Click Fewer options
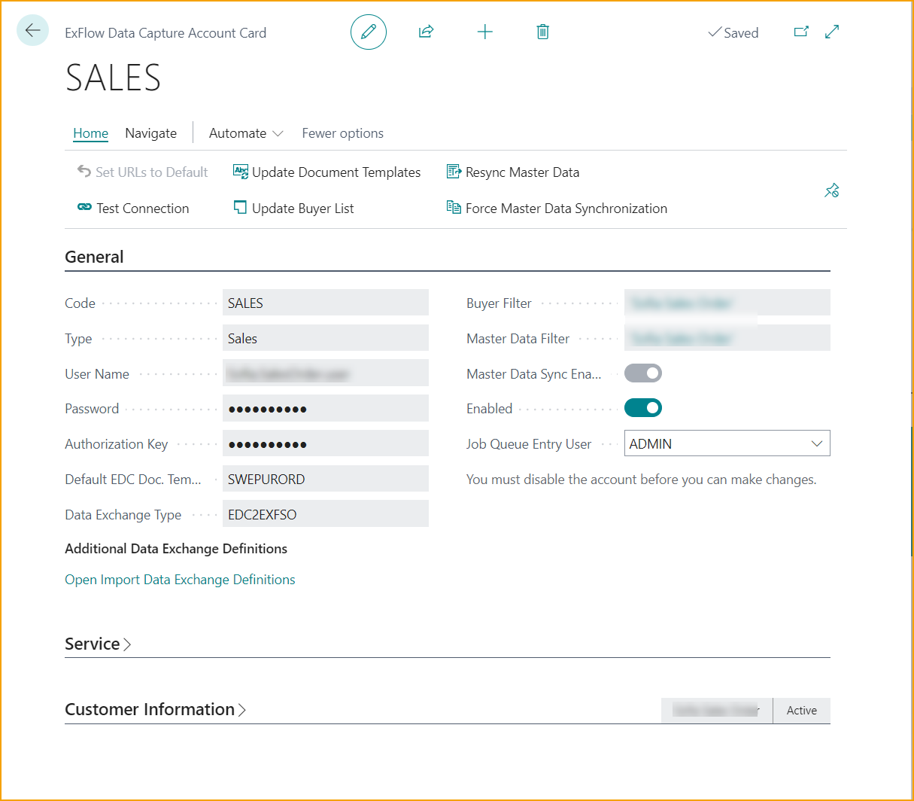The width and height of the screenshot is (914, 801). coord(342,132)
